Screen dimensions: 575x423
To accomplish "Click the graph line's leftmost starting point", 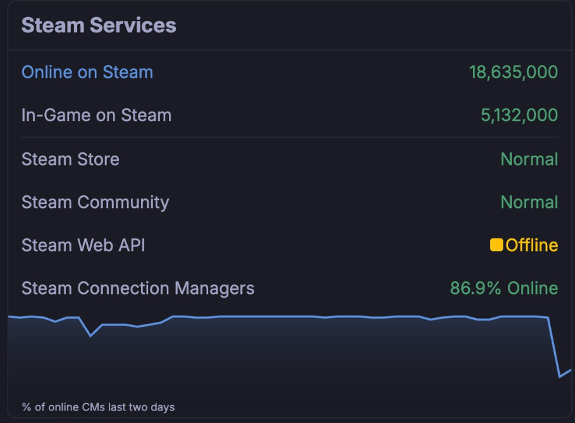I will [9, 316].
